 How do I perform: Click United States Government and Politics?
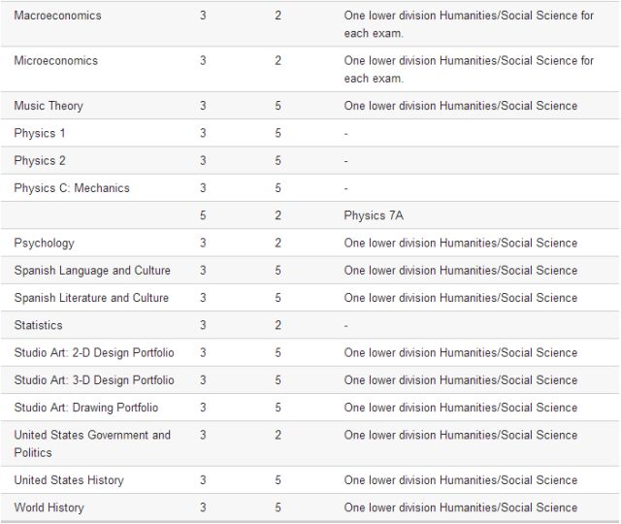tap(92, 443)
